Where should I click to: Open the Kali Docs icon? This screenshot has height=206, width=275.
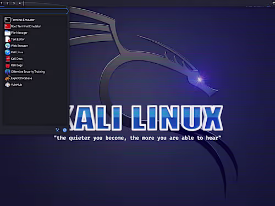tap(8, 59)
